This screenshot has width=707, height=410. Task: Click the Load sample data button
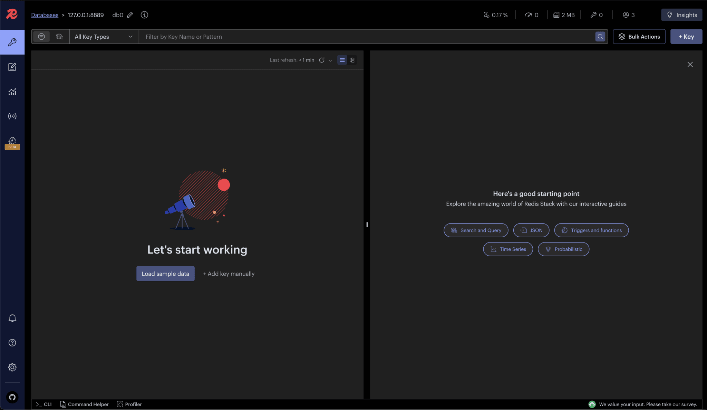pos(165,273)
